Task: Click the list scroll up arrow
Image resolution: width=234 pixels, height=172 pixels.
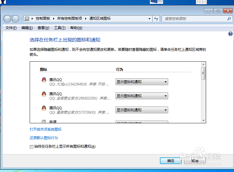Action: (203, 64)
